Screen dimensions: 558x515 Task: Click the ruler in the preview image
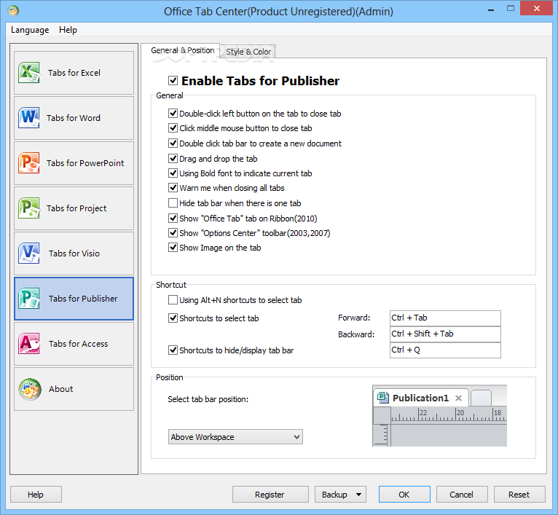coord(449,414)
